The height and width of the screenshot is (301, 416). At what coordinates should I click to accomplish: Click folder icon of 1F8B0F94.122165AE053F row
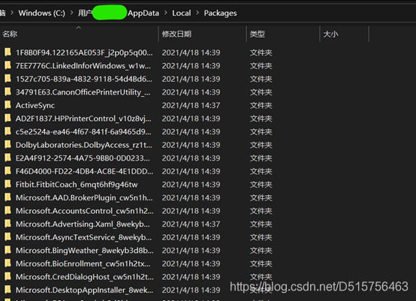(8, 53)
